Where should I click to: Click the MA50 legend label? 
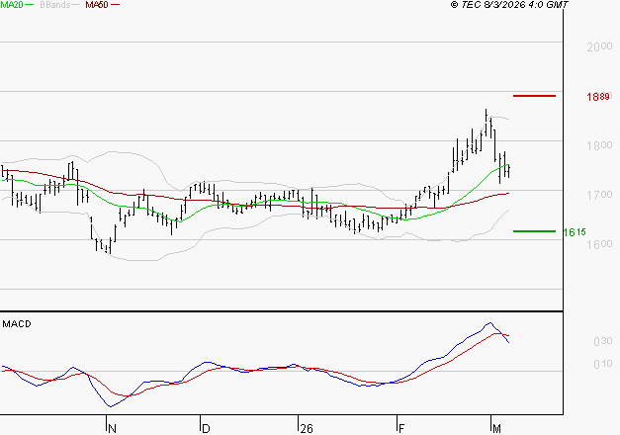pos(97,5)
